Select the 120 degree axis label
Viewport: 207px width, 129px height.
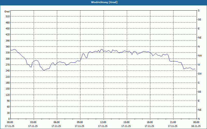tap(8, 95)
